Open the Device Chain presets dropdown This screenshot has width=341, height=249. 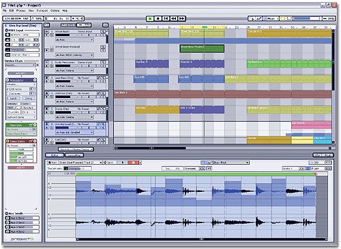[20, 65]
